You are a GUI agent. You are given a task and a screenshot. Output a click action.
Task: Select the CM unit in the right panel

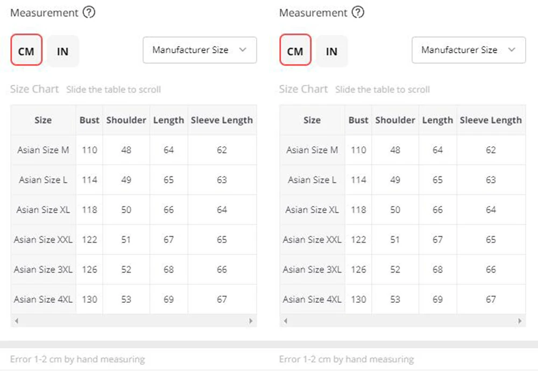(295, 52)
